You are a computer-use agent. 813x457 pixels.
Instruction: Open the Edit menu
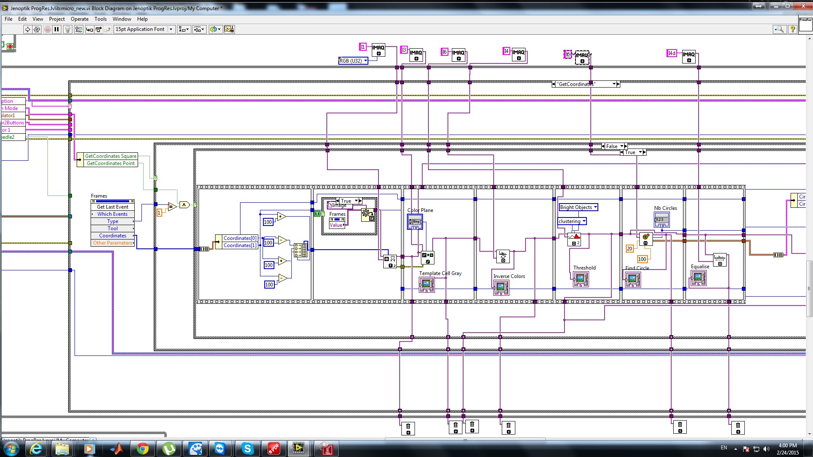(x=22, y=19)
